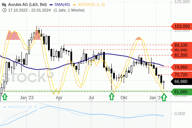Image resolution: width=192 pixels, height=128 pixels.
Task: Click the blue SMA(40) legend marker
Action: pyautogui.click(x=51, y=5)
